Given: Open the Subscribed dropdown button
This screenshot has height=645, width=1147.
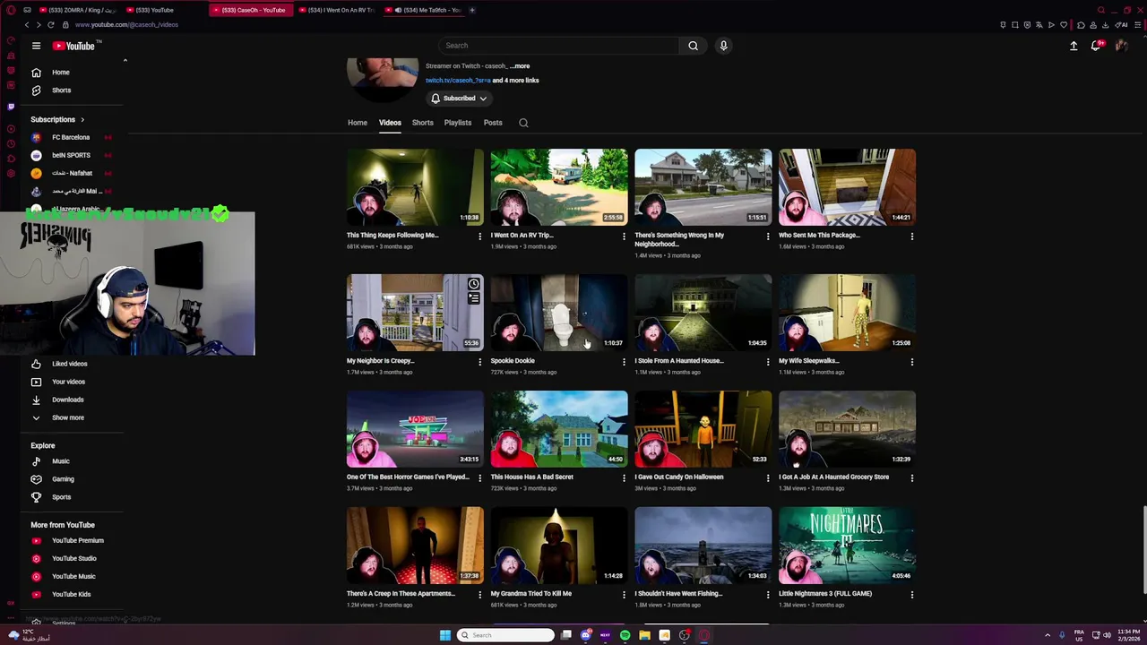Looking at the screenshot, I should coord(458,99).
